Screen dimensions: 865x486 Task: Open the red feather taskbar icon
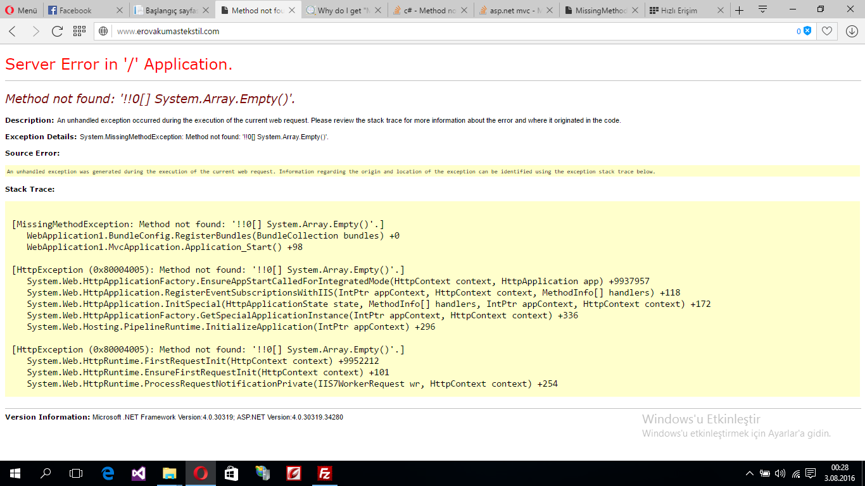click(x=293, y=473)
